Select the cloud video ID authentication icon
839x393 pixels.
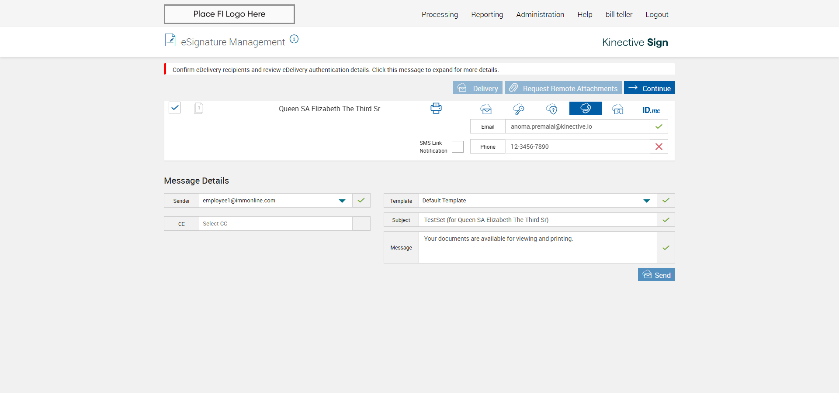618,109
